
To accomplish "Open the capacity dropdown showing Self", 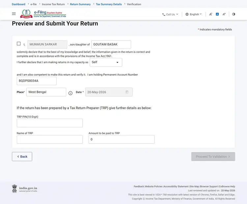I will pos(106,62).
